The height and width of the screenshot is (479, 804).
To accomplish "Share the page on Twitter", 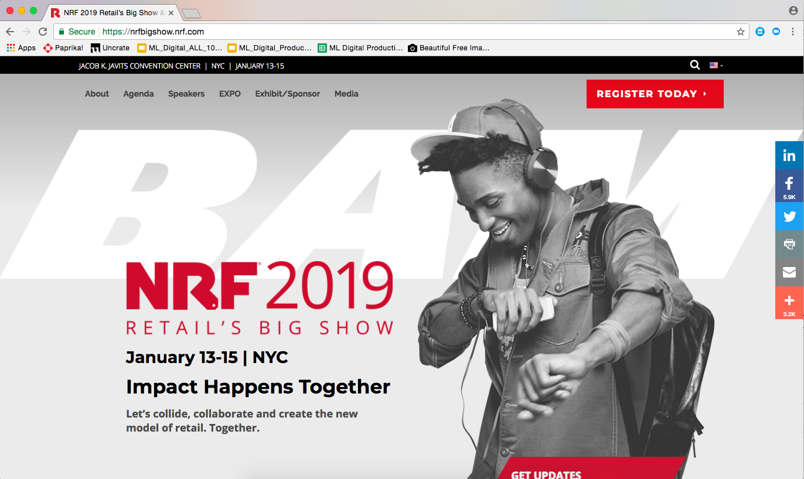I will pos(789,217).
